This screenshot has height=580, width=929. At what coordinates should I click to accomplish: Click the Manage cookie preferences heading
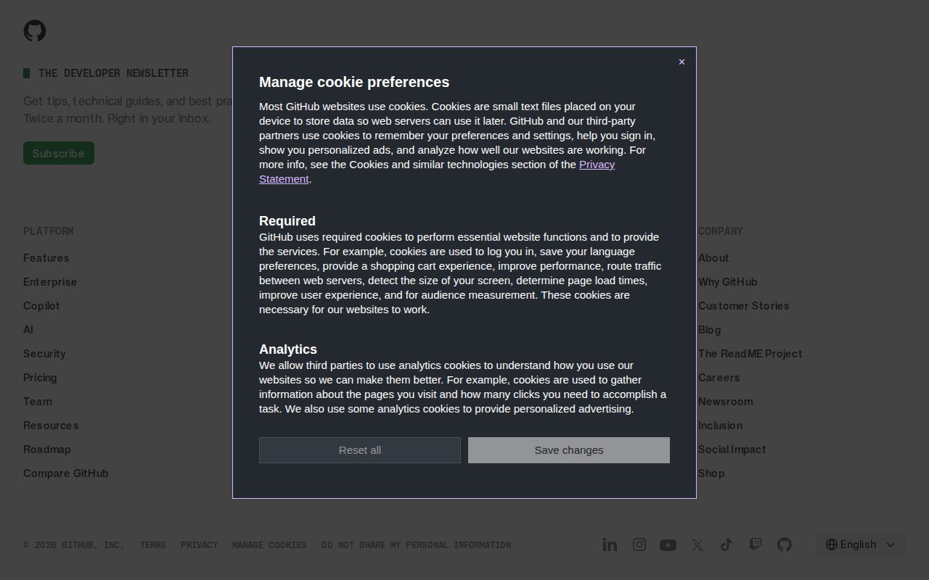pyautogui.click(x=354, y=82)
